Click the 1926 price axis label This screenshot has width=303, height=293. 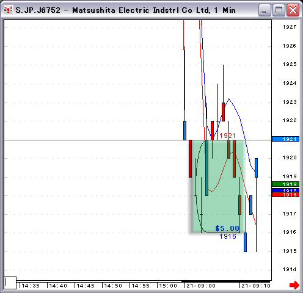[x=290, y=46]
